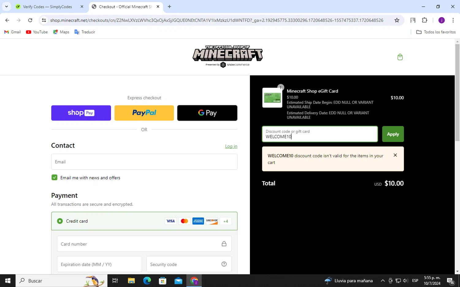Click the Discount code or gift card field
The height and width of the screenshot is (287, 460).
[x=320, y=134]
